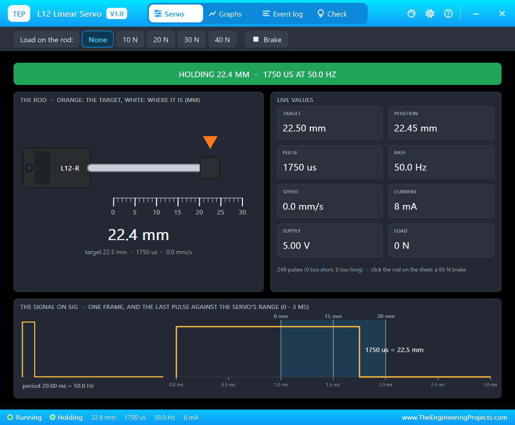Image resolution: width=515 pixels, height=425 pixels.
Task: Open help via the question mark icon
Action: 448,14
